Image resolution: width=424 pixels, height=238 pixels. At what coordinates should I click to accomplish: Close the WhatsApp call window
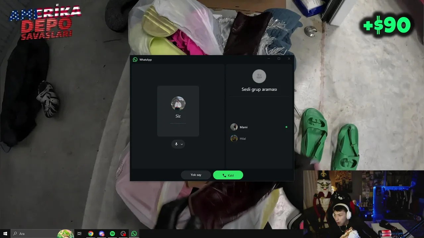click(x=289, y=59)
